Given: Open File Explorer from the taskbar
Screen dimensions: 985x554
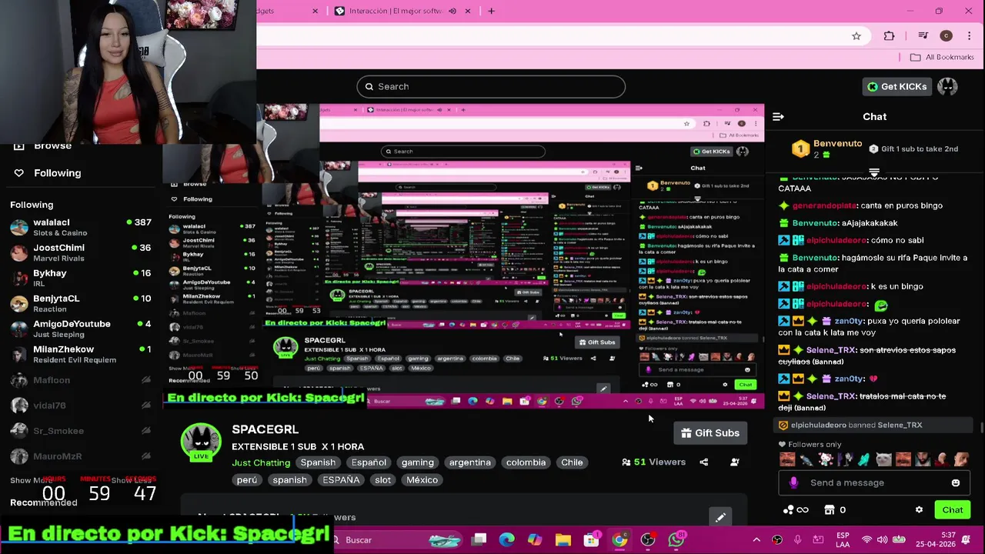Looking at the screenshot, I should (x=563, y=539).
